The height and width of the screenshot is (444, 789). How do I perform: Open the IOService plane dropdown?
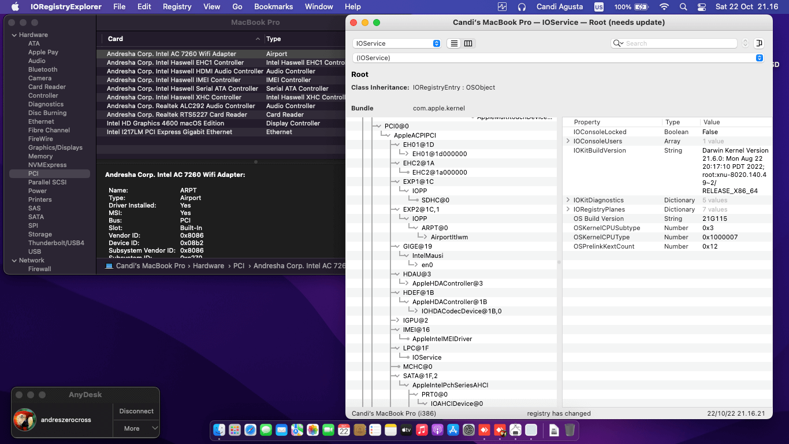(x=397, y=43)
